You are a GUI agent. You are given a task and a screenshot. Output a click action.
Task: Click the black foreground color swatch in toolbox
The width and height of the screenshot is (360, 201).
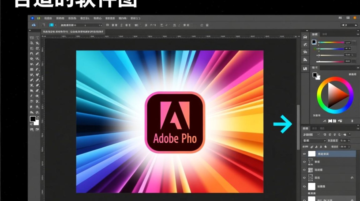(x=33, y=119)
